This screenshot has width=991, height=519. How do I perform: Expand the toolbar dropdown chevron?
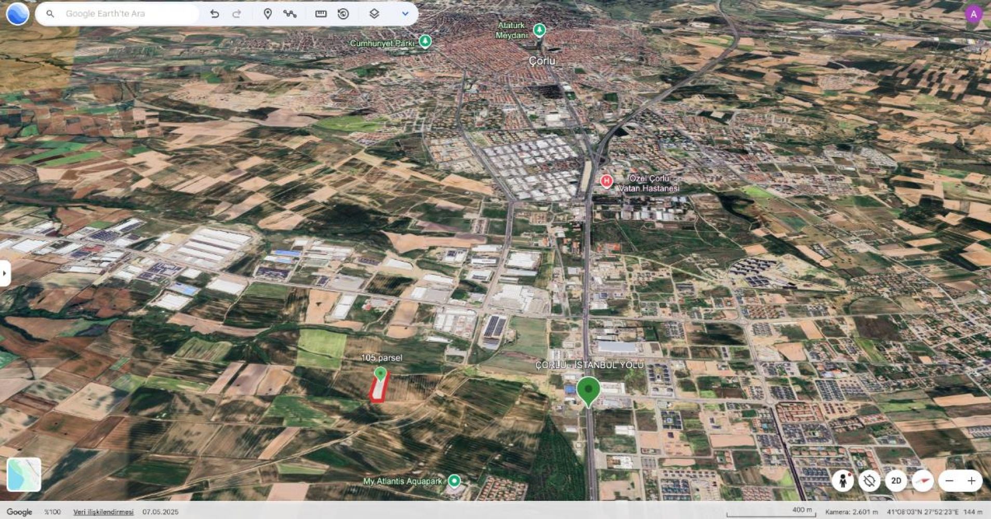[405, 14]
